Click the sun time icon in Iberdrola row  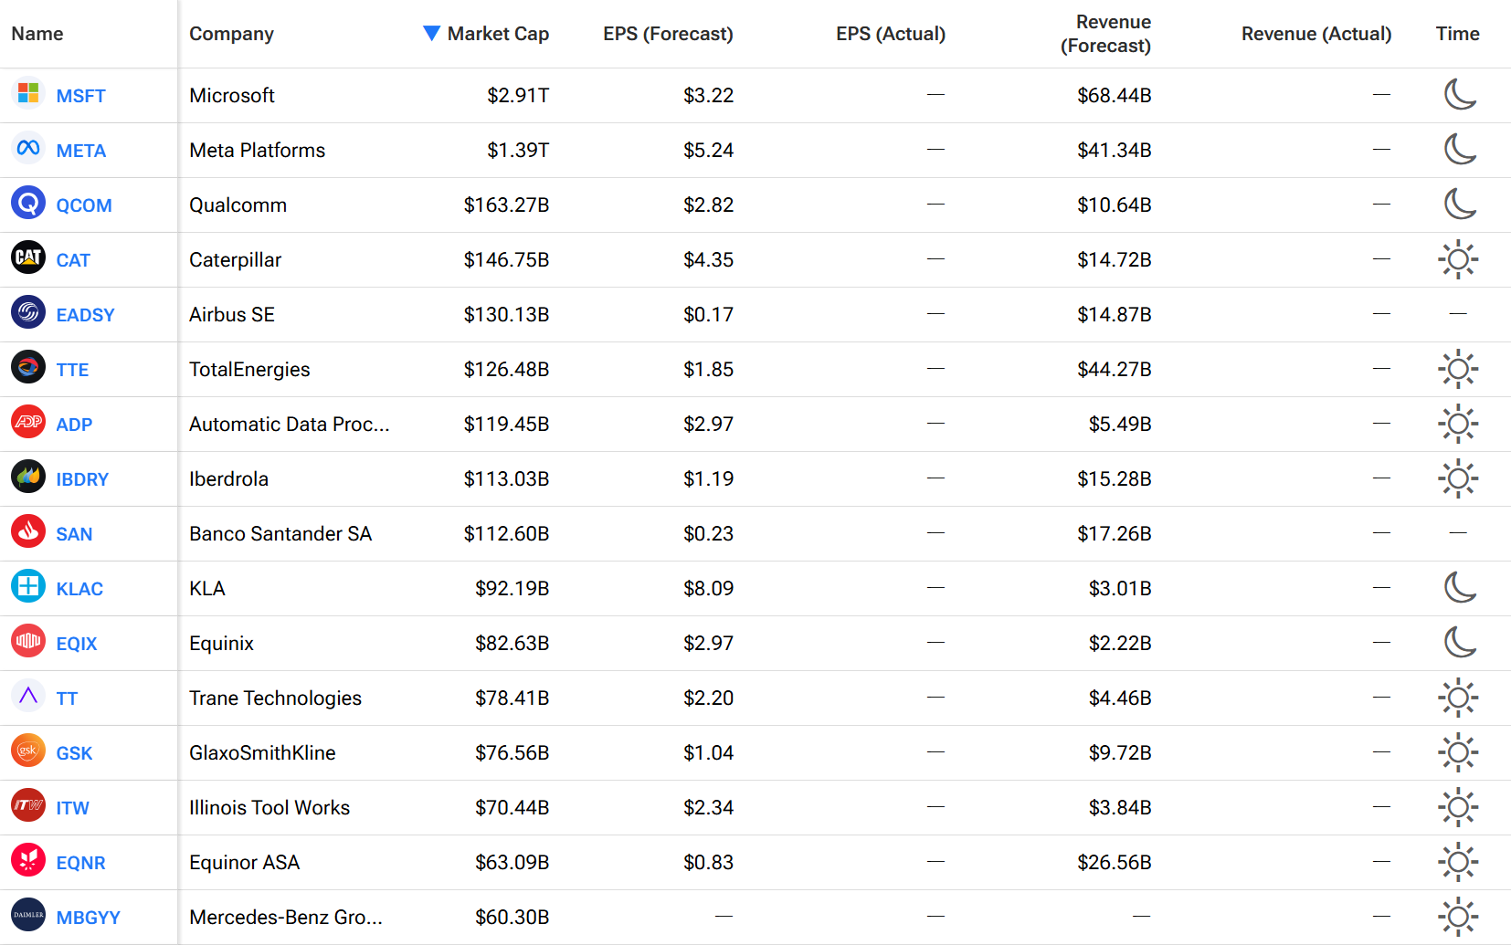tap(1458, 478)
